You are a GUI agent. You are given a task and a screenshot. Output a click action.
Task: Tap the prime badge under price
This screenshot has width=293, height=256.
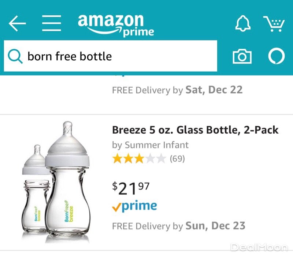[x=134, y=207]
